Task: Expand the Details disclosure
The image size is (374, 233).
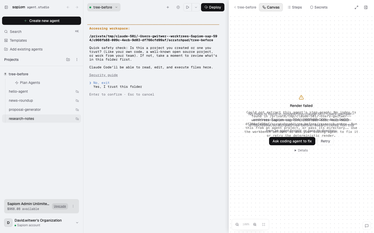Action: click(x=301, y=150)
